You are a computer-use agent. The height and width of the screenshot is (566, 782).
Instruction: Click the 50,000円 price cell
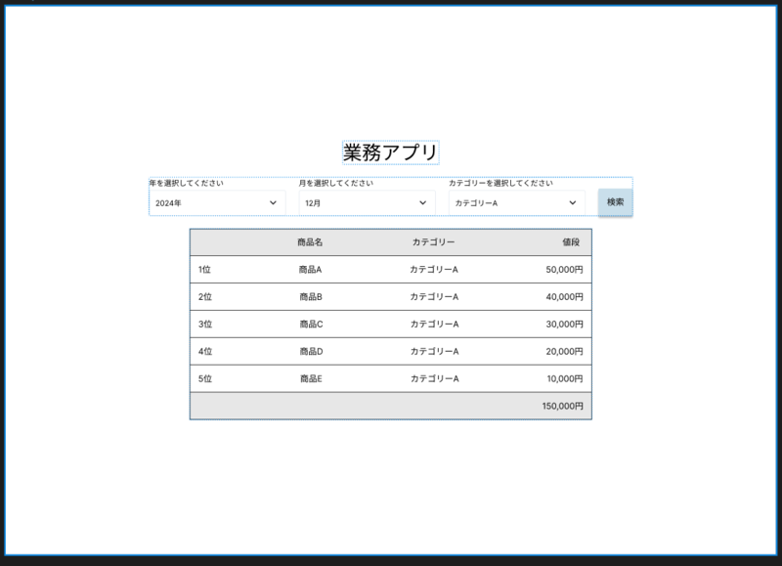click(564, 270)
